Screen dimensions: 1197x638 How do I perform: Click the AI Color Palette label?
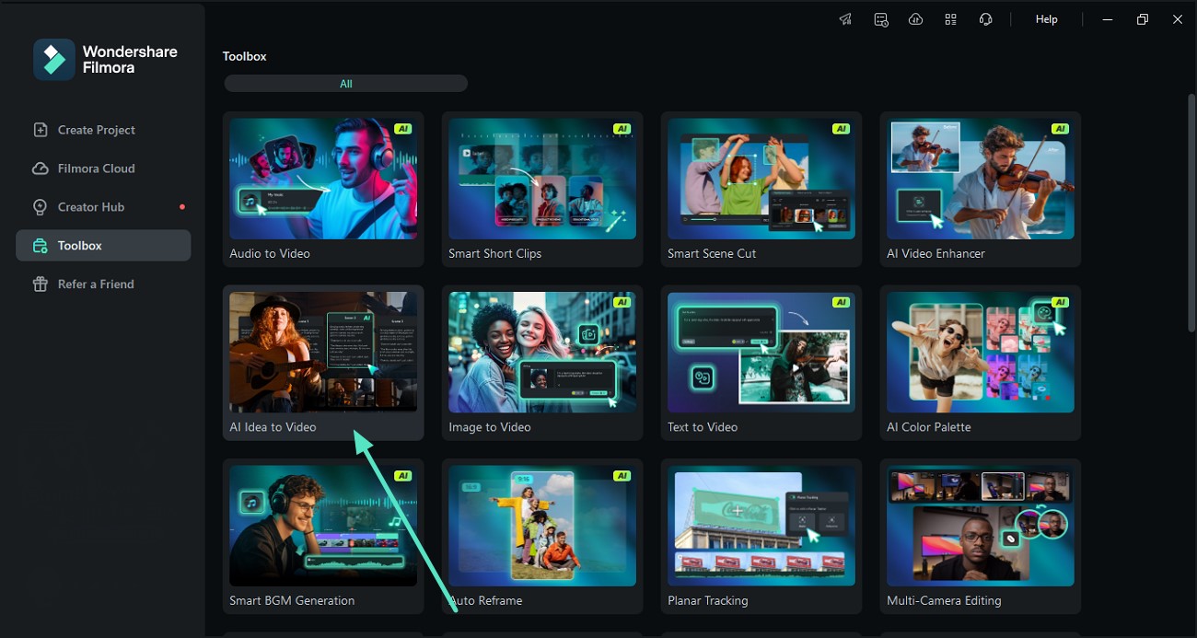pos(929,427)
